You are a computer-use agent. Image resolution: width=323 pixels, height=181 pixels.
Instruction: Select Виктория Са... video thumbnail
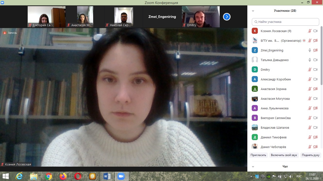tap(46, 17)
